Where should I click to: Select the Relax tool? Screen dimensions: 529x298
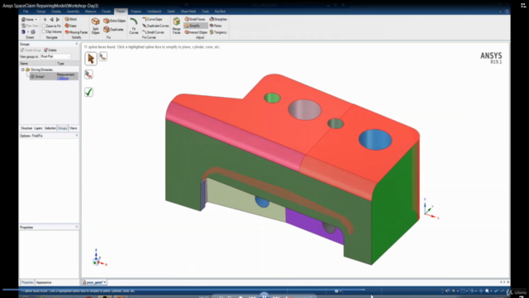[216, 26]
